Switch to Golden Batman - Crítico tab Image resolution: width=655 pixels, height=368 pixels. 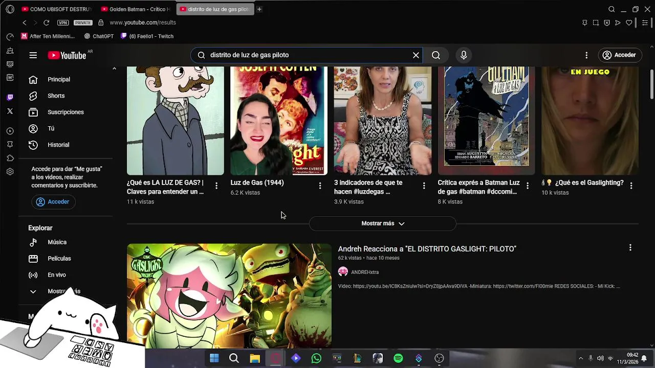coord(136,9)
